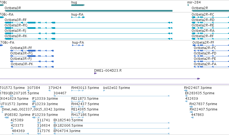Select EST 379424 label
This screenshot has width=229, height=135.
tap(55, 88)
